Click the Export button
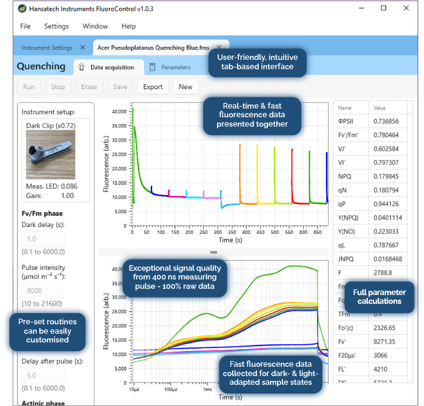 pyautogui.click(x=153, y=87)
